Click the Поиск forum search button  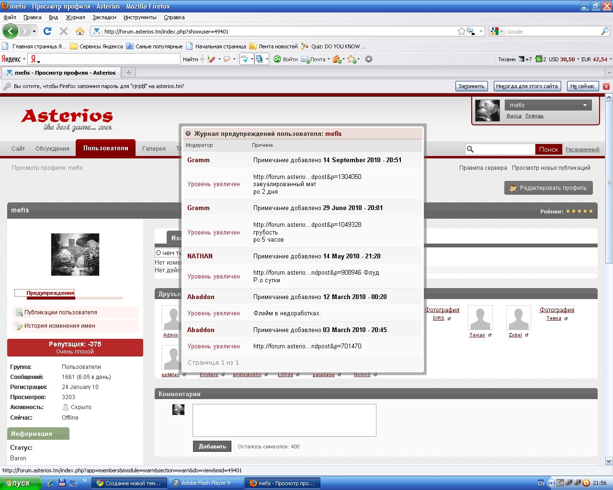pos(549,149)
